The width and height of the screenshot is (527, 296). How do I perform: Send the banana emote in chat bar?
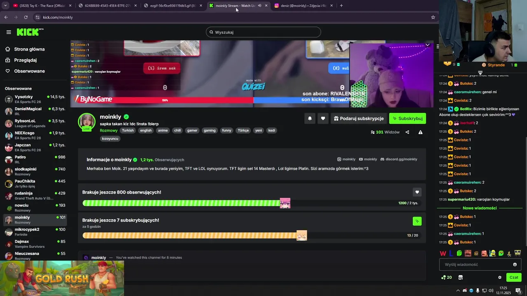pos(509,253)
